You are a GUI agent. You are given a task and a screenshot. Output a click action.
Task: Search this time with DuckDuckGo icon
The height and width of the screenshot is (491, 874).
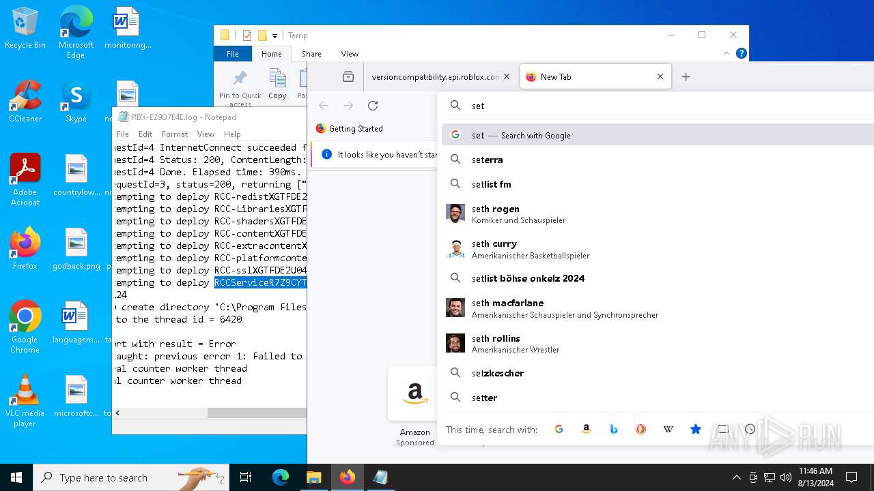(640, 429)
